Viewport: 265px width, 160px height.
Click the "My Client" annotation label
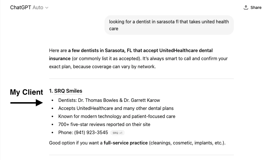(x=27, y=92)
